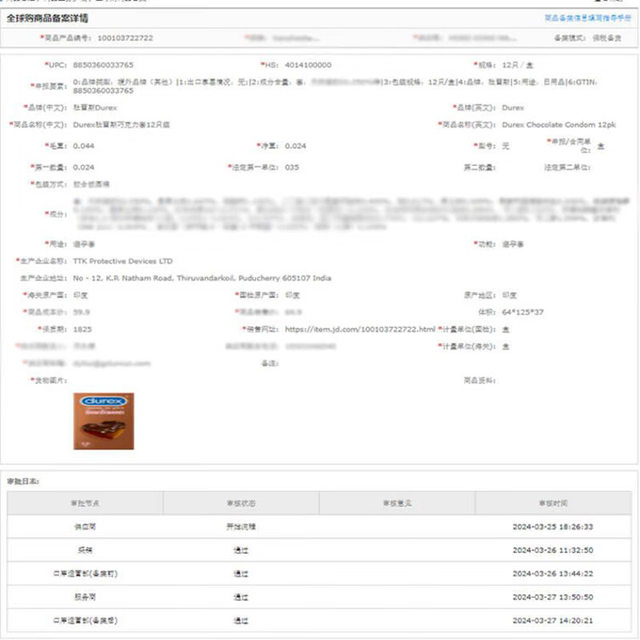Click the 审核节点 column header
Viewport: 640px width, 640px height.
coord(85,503)
